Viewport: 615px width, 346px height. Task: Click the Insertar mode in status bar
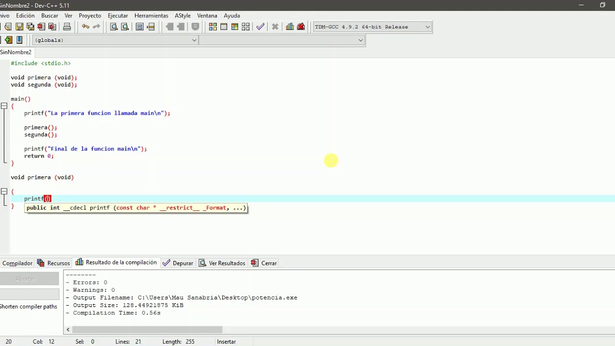[226, 342]
